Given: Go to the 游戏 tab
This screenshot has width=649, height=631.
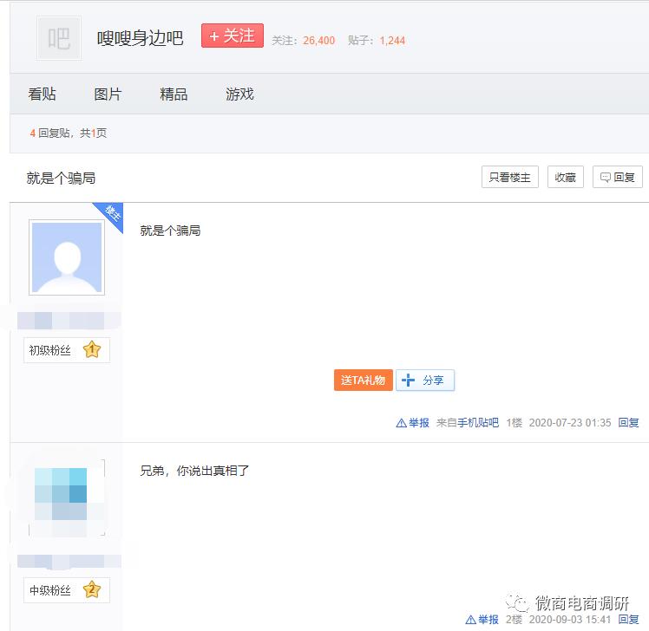Looking at the screenshot, I should coord(239,94).
